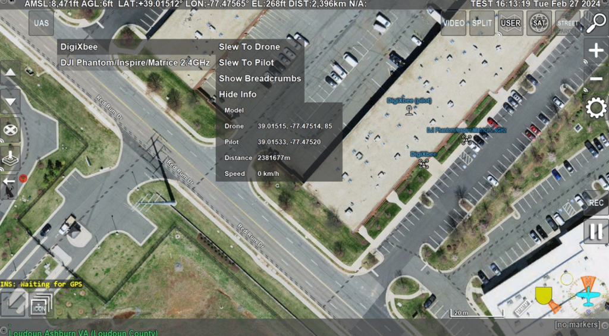The width and height of the screenshot is (609, 336).
Task: Open the UAS button
Action: click(41, 23)
